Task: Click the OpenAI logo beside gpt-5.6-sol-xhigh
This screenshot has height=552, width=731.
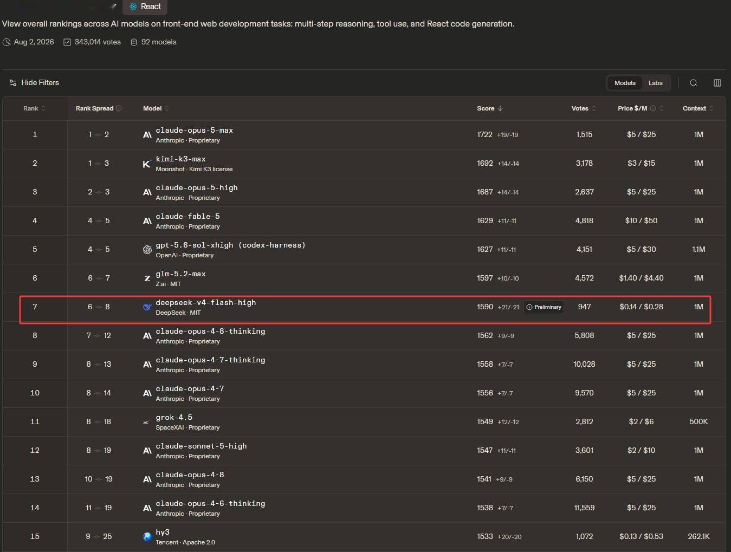Action: pos(147,250)
